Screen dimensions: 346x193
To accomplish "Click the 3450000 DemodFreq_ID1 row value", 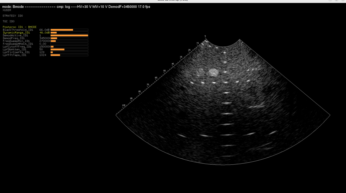I will tap(45, 38).
